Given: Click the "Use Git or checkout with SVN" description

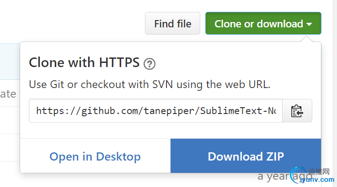Looking at the screenshot, I should tap(150, 84).
